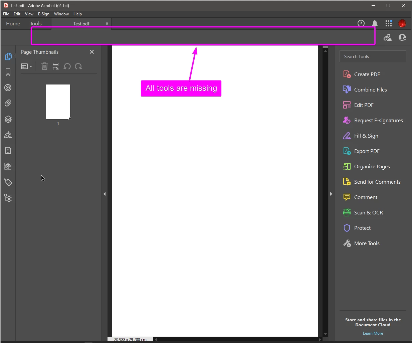Viewport: 412px width, 343px height.
Task: Rotate page clockwise
Action: (x=78, y=66)
